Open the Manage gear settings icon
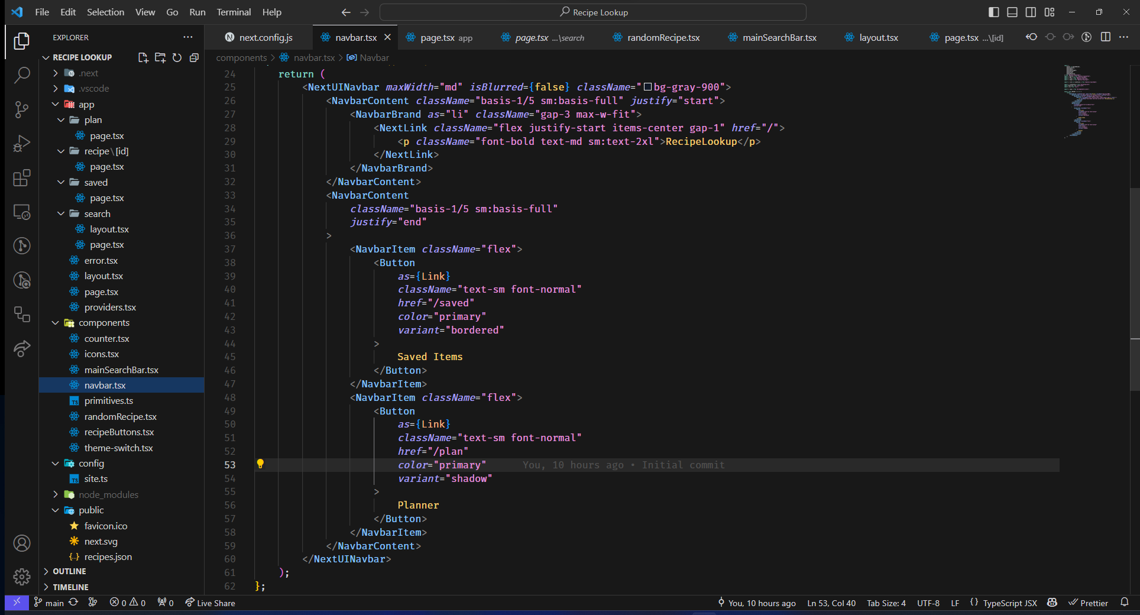This screenshot has width=1140, height=615. (22, 577)
